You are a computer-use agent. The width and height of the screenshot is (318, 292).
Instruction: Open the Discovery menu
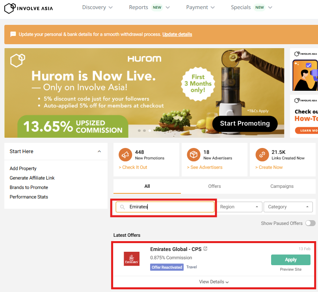click(97, 7)
